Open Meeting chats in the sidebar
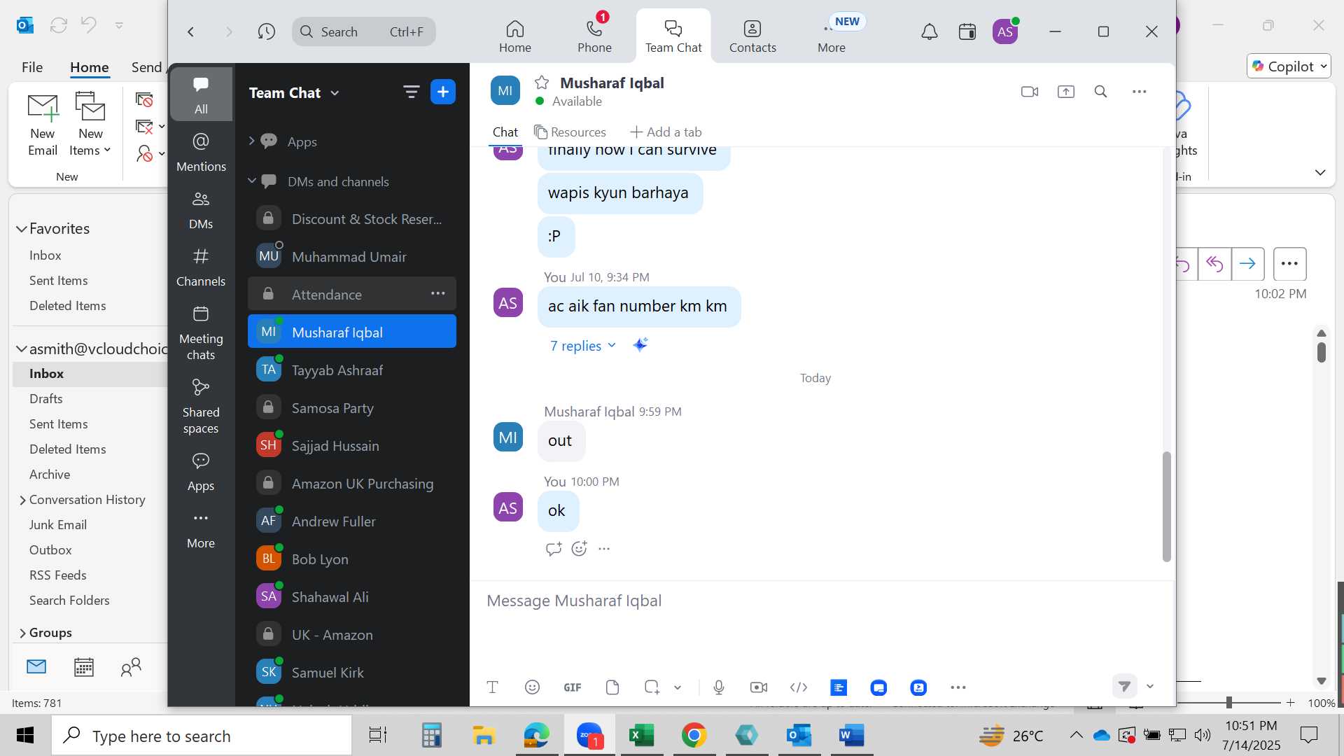 tap(201, 332)
